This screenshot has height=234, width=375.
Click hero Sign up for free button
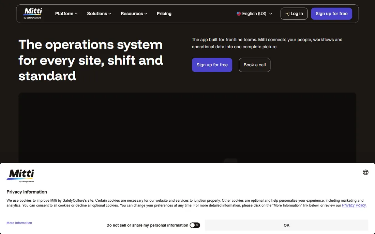coord(212,65)
